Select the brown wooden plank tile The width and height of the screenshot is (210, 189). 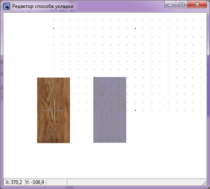(53, 110)
